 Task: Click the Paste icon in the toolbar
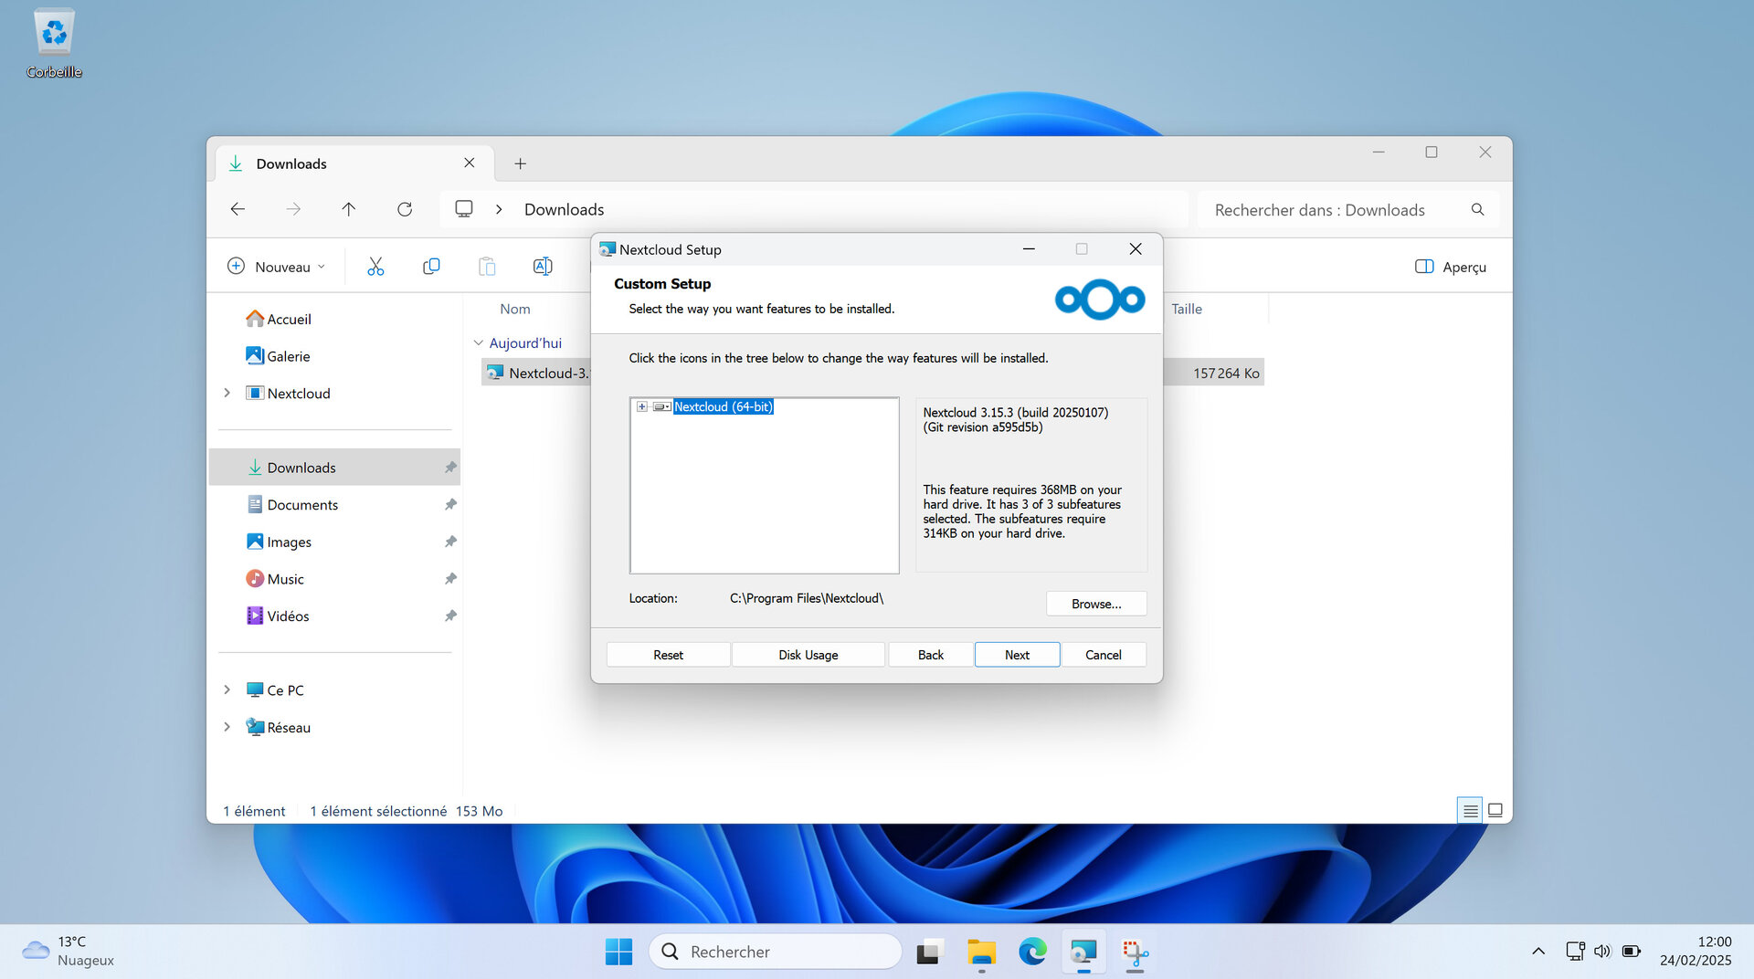click(x=487, y=266)
